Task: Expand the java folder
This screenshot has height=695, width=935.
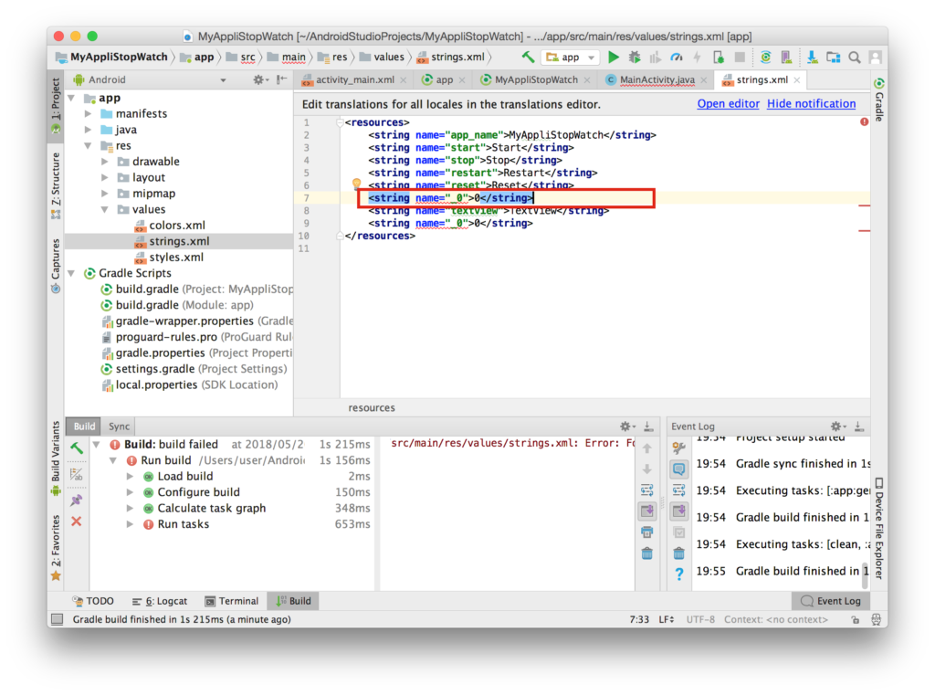Action: pos(89,130)
